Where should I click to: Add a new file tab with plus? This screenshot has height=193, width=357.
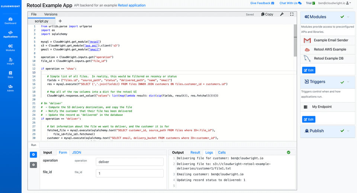(60, 21)
